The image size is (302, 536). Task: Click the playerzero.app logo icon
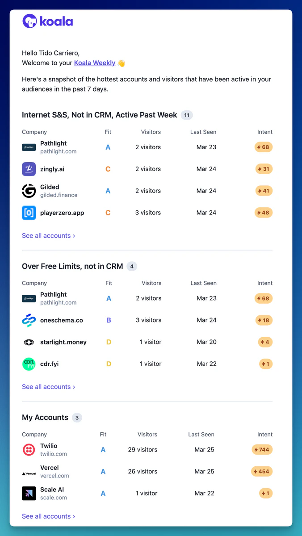click(29, 213)
